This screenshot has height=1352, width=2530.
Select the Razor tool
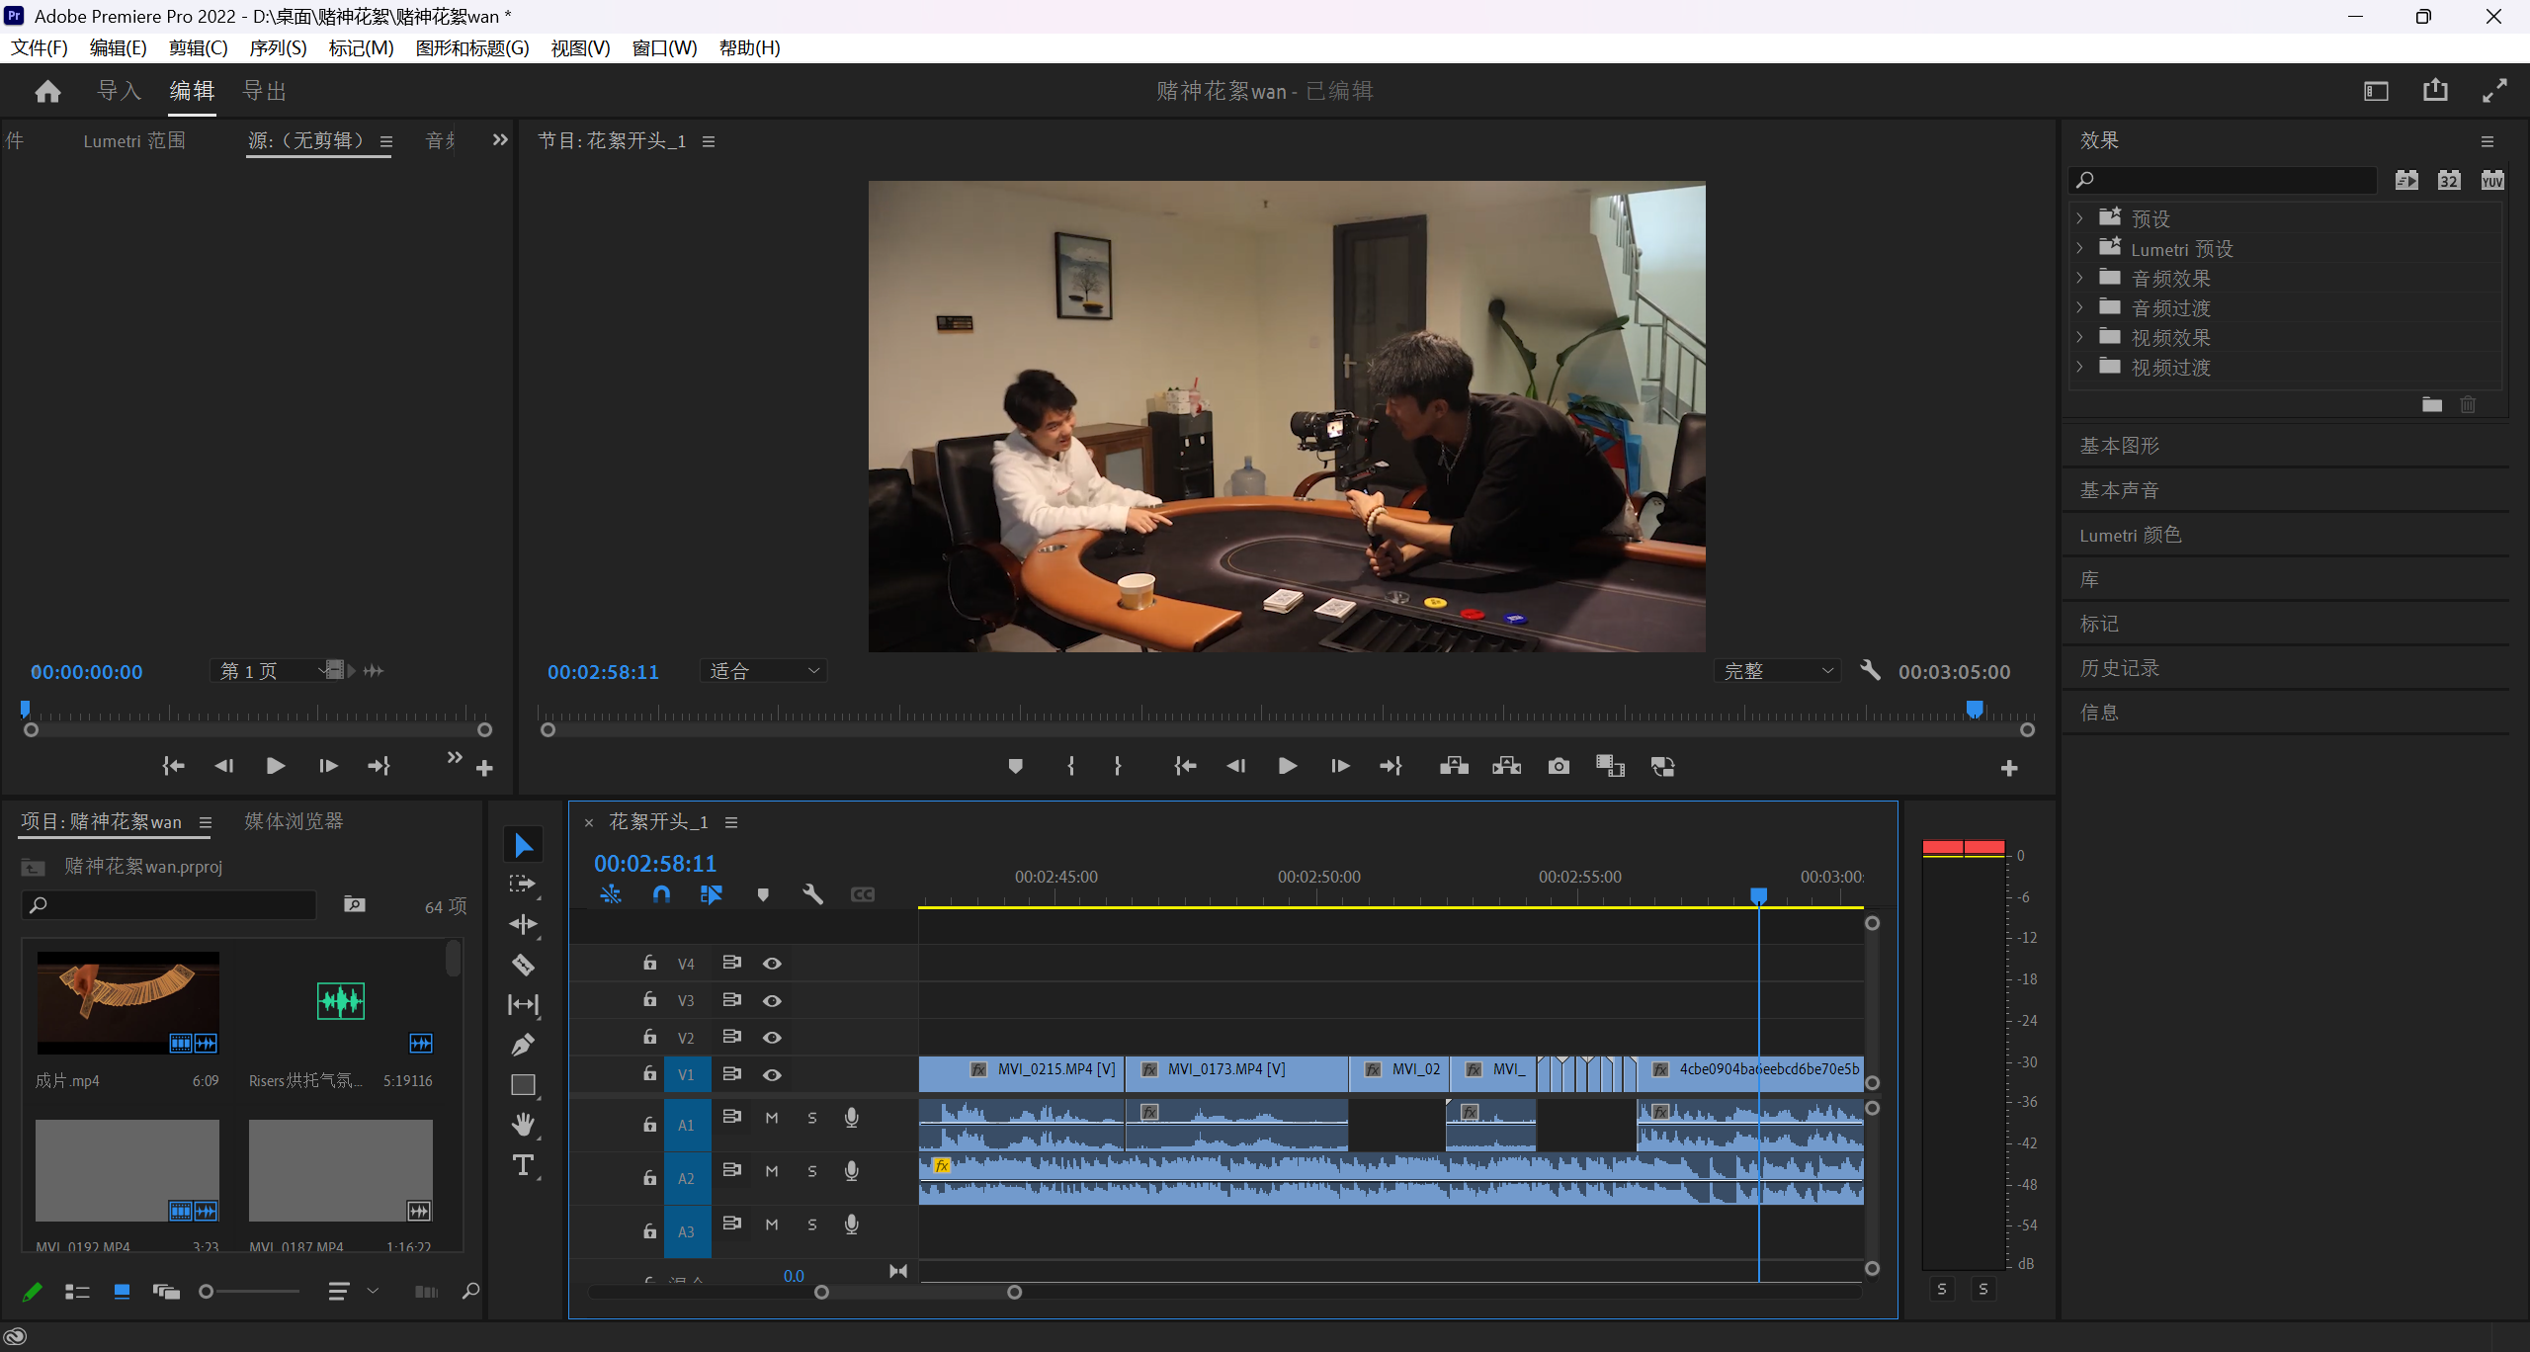[x=523, y=965]
